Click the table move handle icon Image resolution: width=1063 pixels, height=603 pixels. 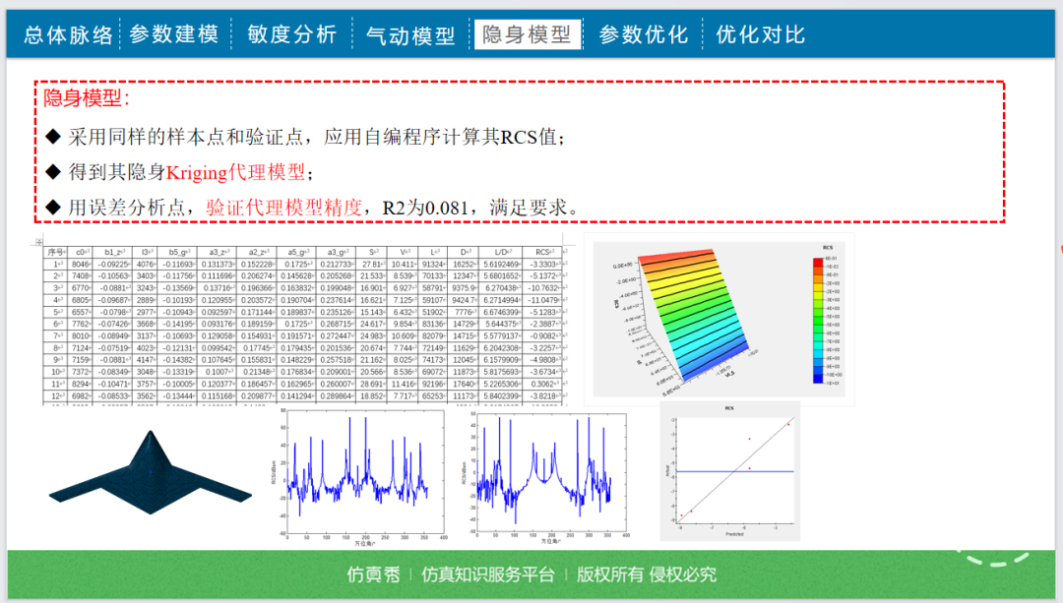[x=38, y=242]
